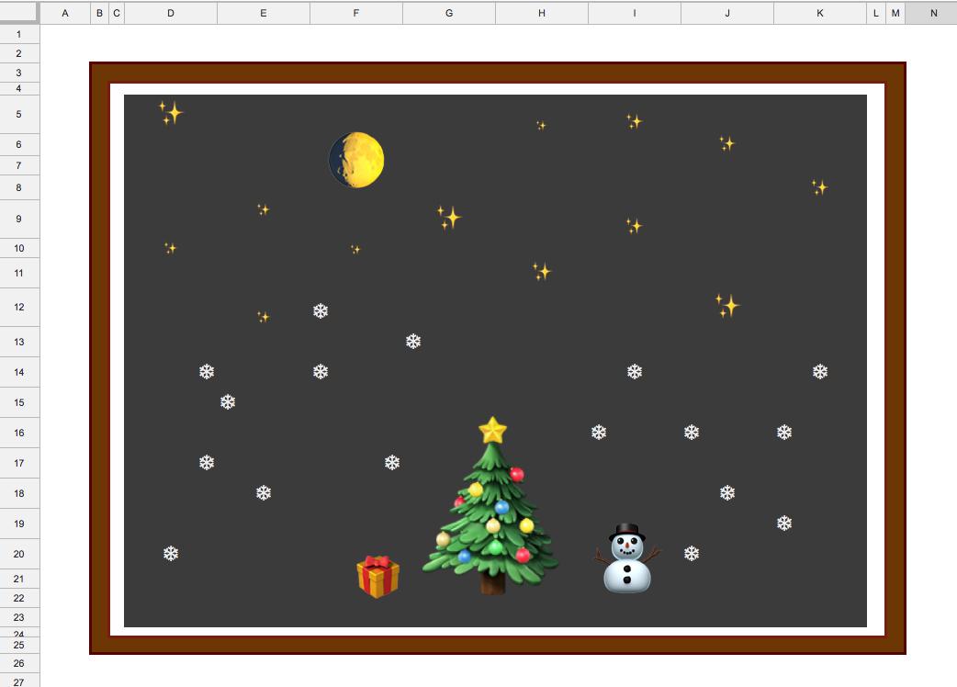Select the snowflake in row 12
This screenshot has height=687, width=957.
pyautogui.click(x=321, y=311)
